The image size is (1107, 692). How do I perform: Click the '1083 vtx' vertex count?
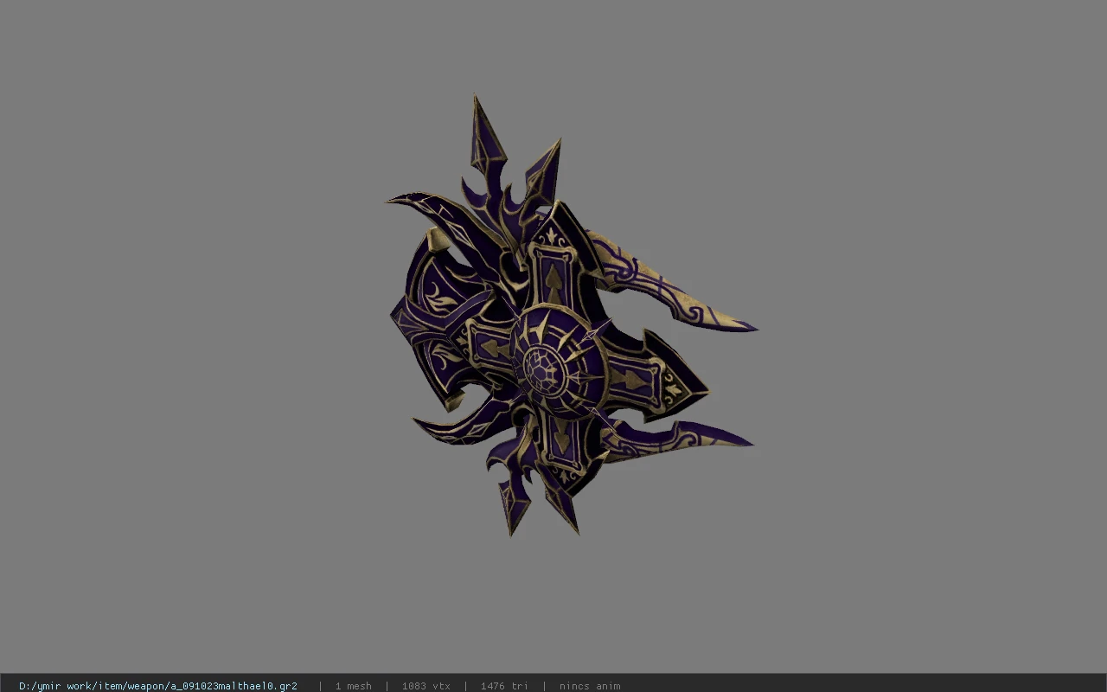click(426, 686)
